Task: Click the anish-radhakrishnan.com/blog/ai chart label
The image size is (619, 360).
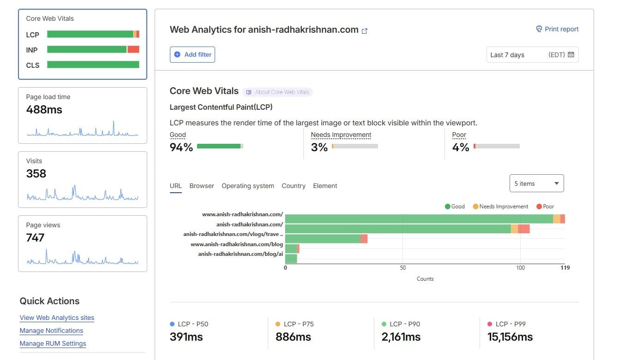Action: [x=240, y=254]
